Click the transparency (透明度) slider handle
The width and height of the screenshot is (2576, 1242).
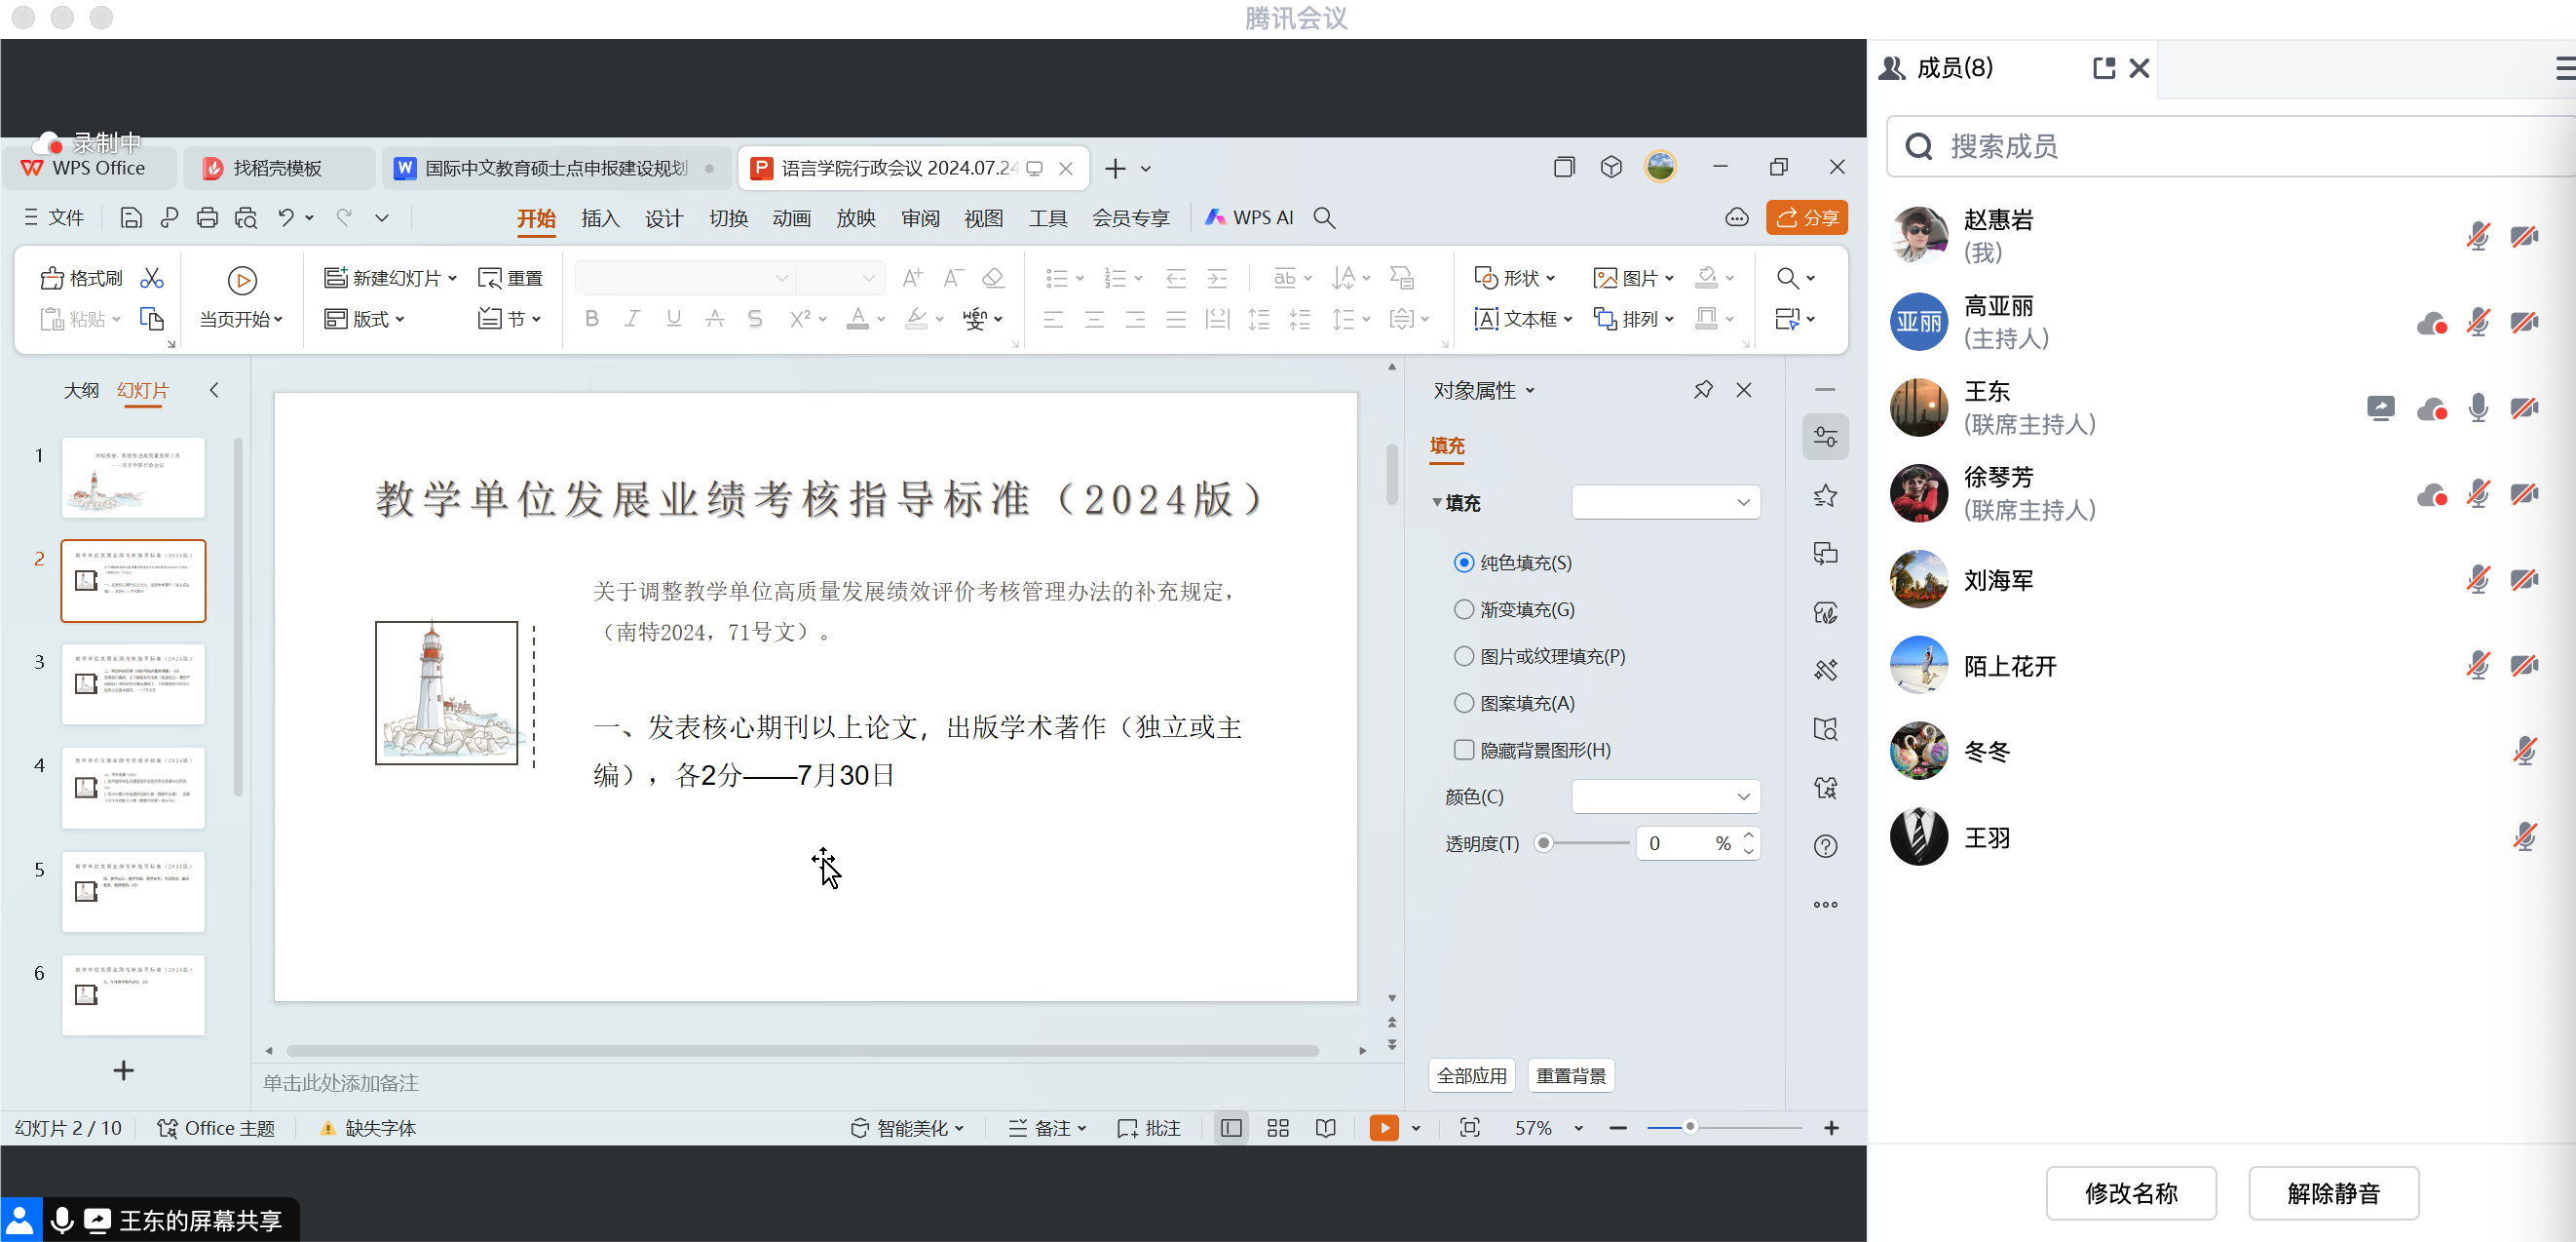1544,843
